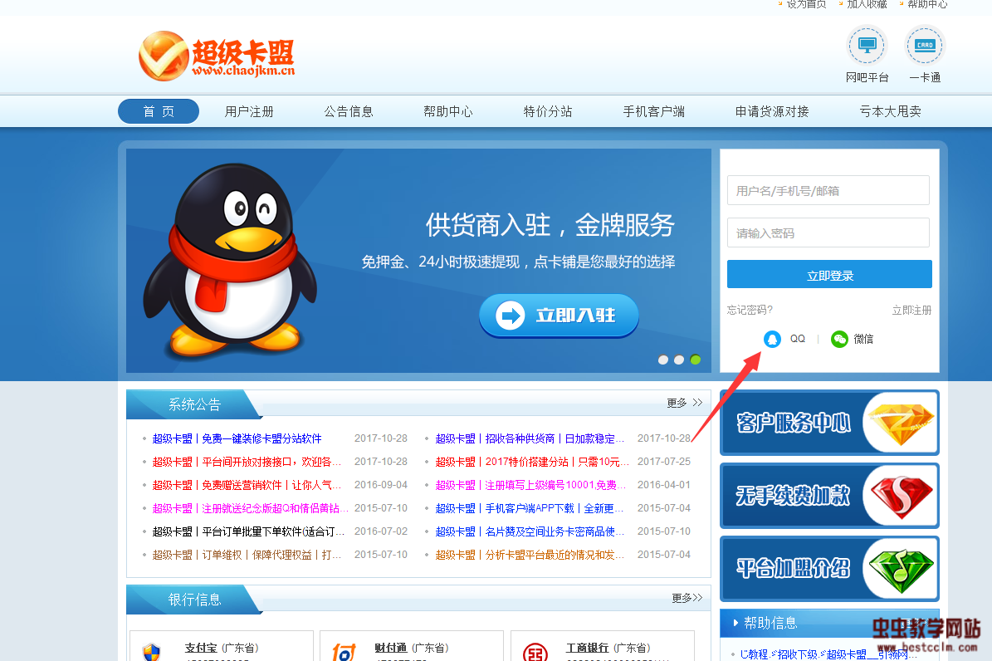Open announcement 分析卡盟平台最近的情况
Viewport: 992px width, 661px height.
530,555
